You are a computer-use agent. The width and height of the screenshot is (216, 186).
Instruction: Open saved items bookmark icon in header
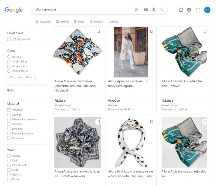[x=181, y=10]
